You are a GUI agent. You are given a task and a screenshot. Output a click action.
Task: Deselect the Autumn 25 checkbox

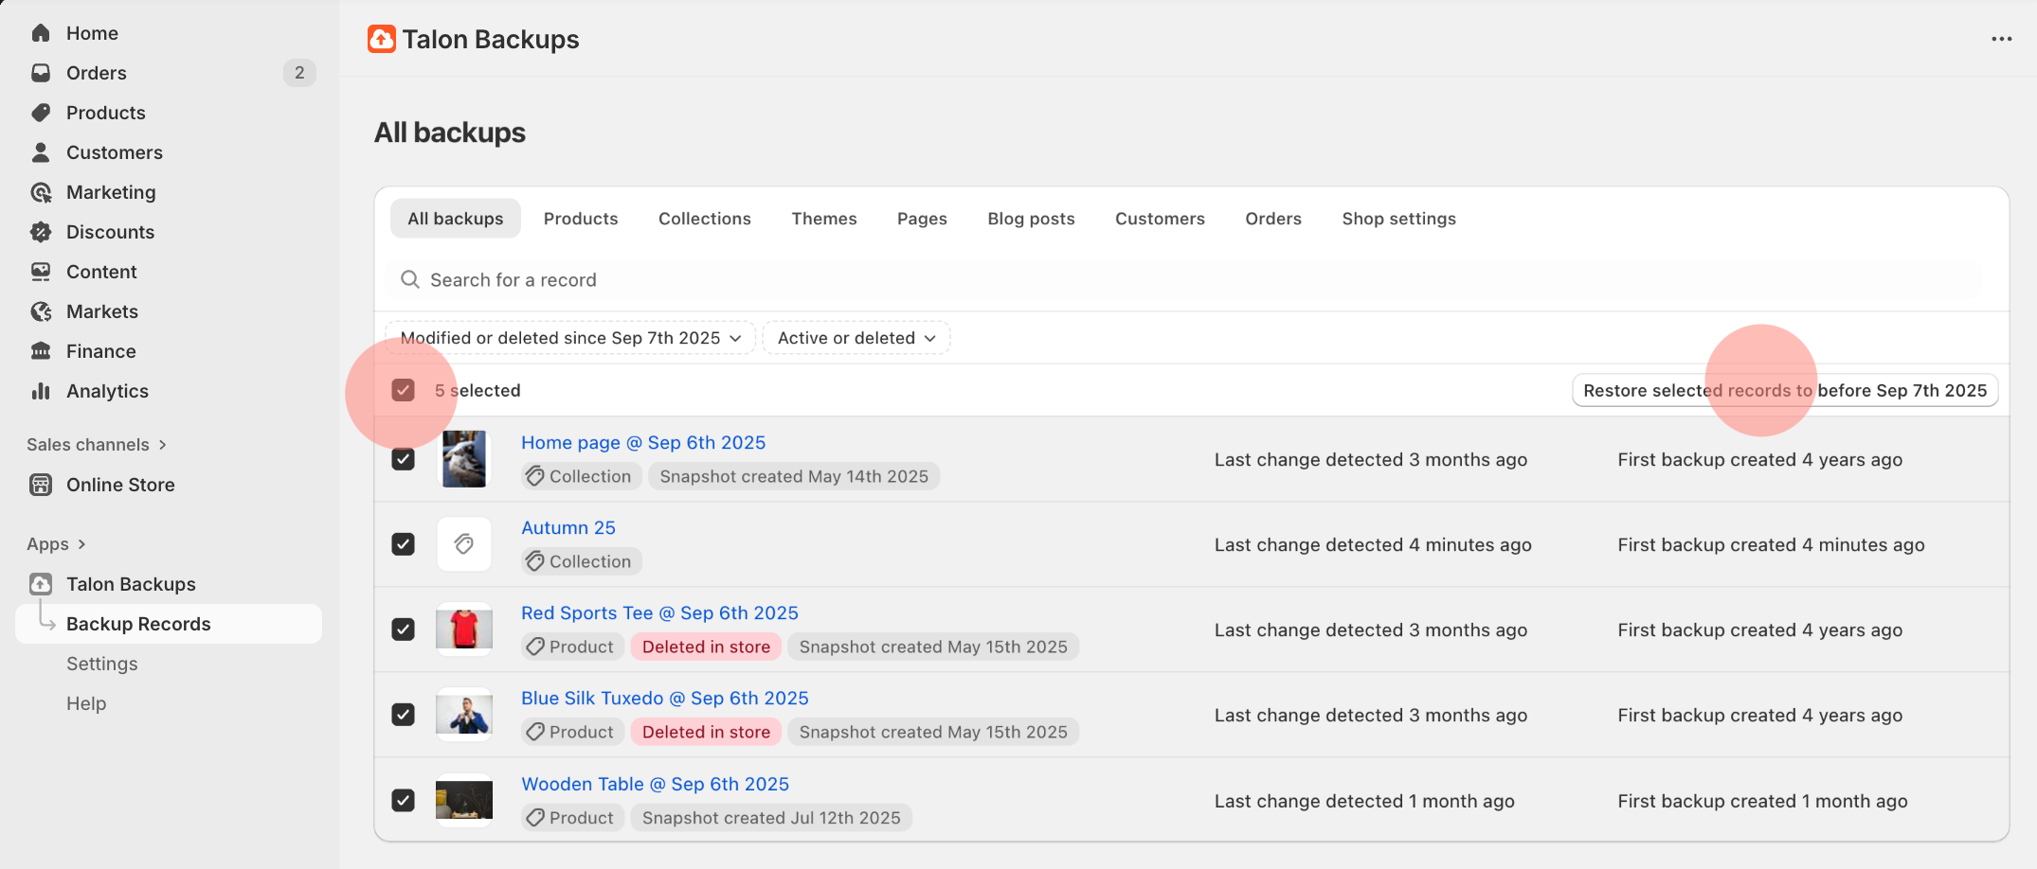click(x=404, y=544)
